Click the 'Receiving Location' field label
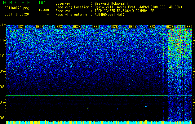The width and height of the screenshot is (195, 124). click(72, 7)
